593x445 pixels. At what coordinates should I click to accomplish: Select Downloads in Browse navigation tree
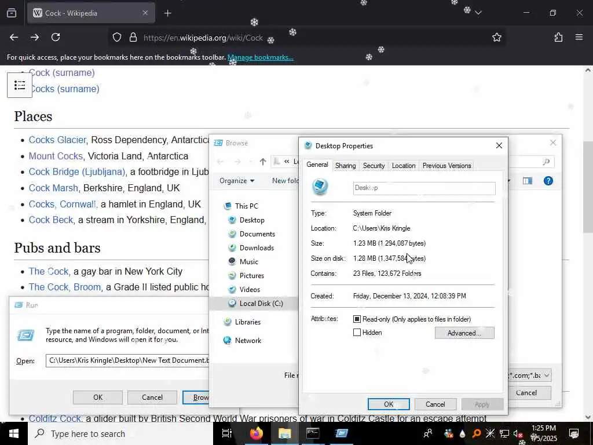257,248
